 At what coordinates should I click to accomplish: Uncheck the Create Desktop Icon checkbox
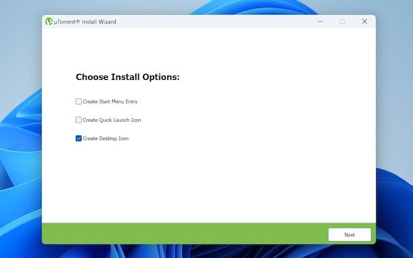click(x=79, y=138)
